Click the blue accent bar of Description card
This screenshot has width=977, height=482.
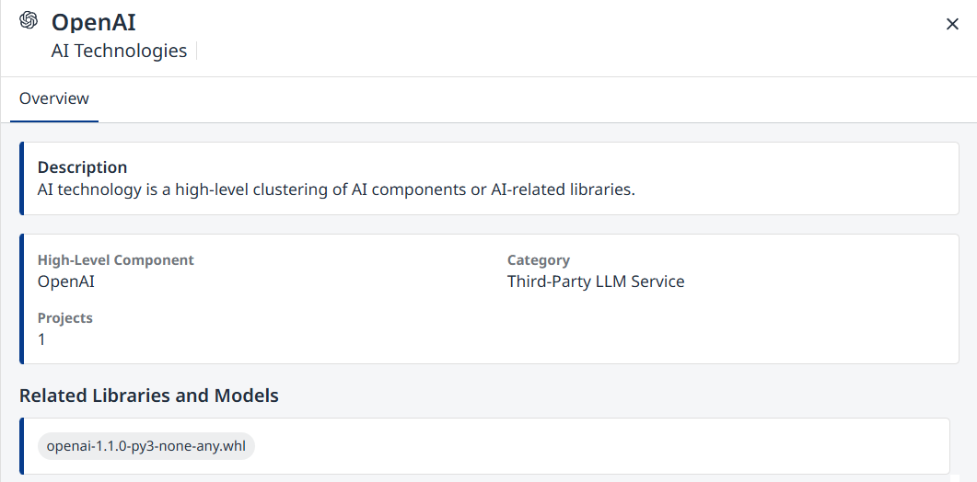22,178
